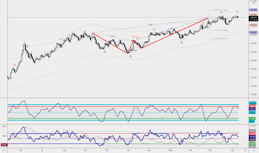Open the JPY currency selector on price axis
Image resolution: width=259 pixels, height=153 pixels.
[254, 3]
